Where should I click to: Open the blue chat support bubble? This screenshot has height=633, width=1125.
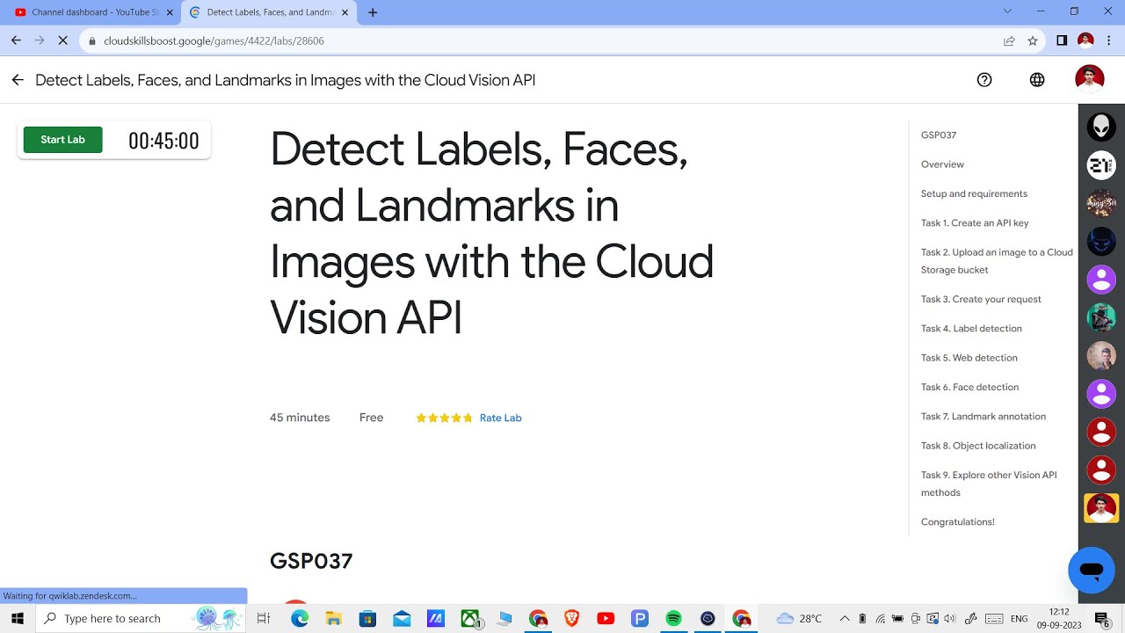1092,571
